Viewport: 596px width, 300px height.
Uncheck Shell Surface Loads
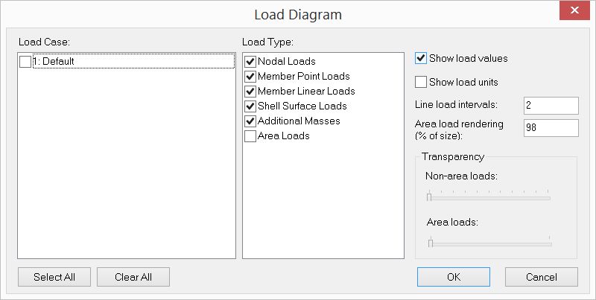(x=250, y=106)
